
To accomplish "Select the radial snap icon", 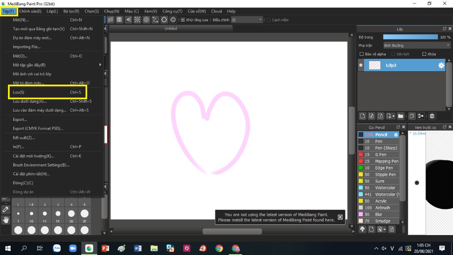I will [137, 19].
